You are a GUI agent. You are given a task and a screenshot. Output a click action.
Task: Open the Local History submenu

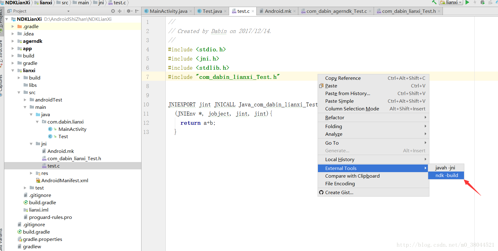[x=373, y=159]
